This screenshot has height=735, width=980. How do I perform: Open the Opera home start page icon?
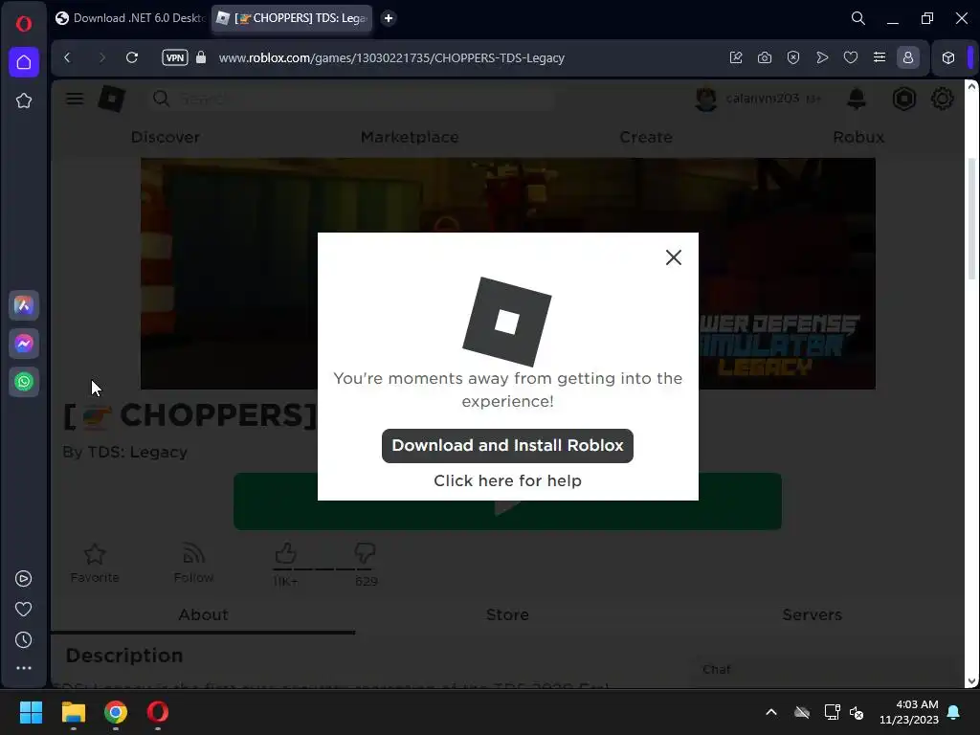[x=24, y=62]
